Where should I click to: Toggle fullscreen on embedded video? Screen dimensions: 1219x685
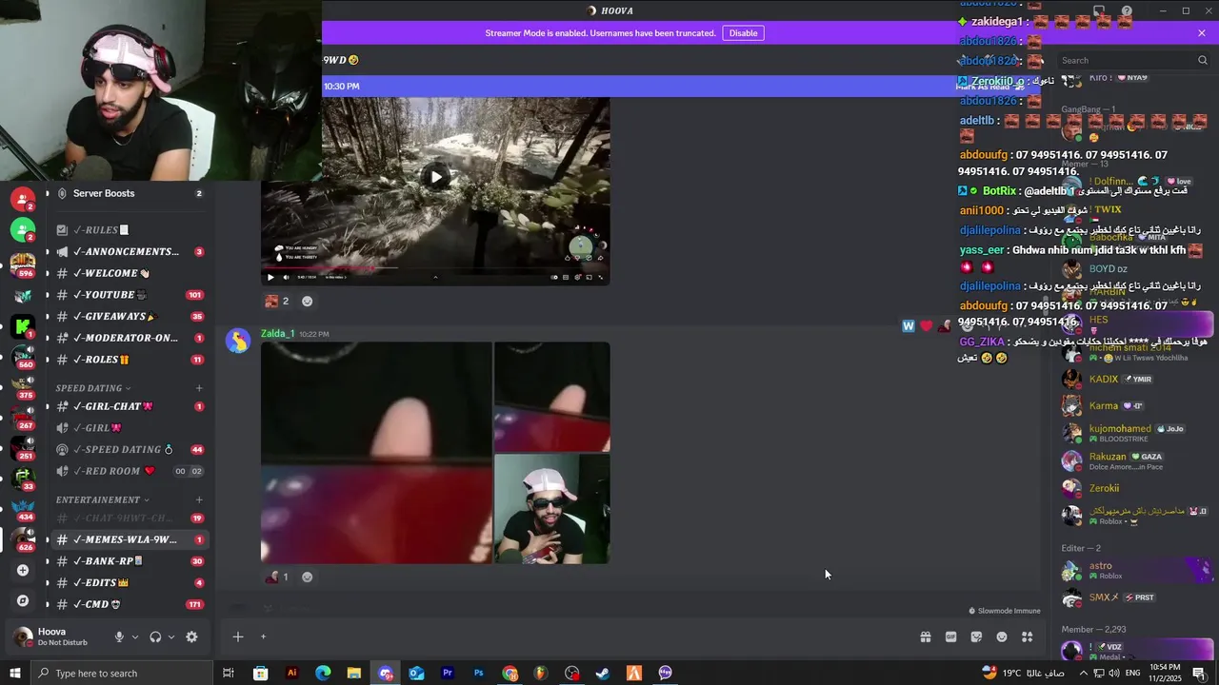pyautogui.click(x=601, y=277)
